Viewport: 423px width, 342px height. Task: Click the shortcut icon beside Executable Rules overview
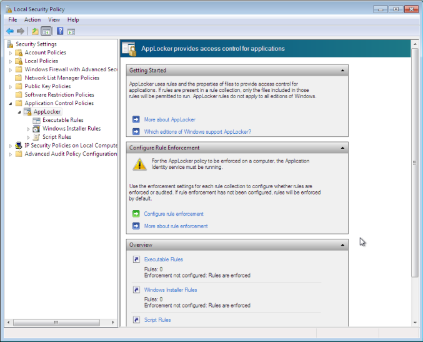[x=136, y=259]
